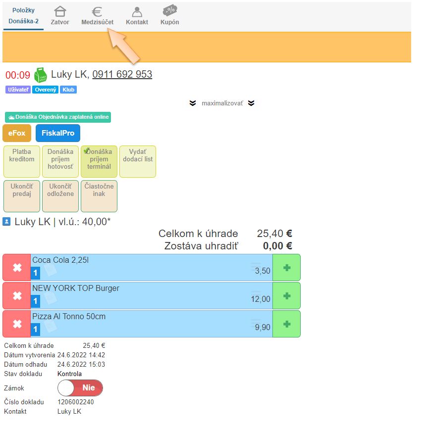Image resolution: width=426 pixels, height=431 pixels.
Task: Remove Coca Cola 2,25l with red X
Action: pyautogui.click(x=17, y=268)
